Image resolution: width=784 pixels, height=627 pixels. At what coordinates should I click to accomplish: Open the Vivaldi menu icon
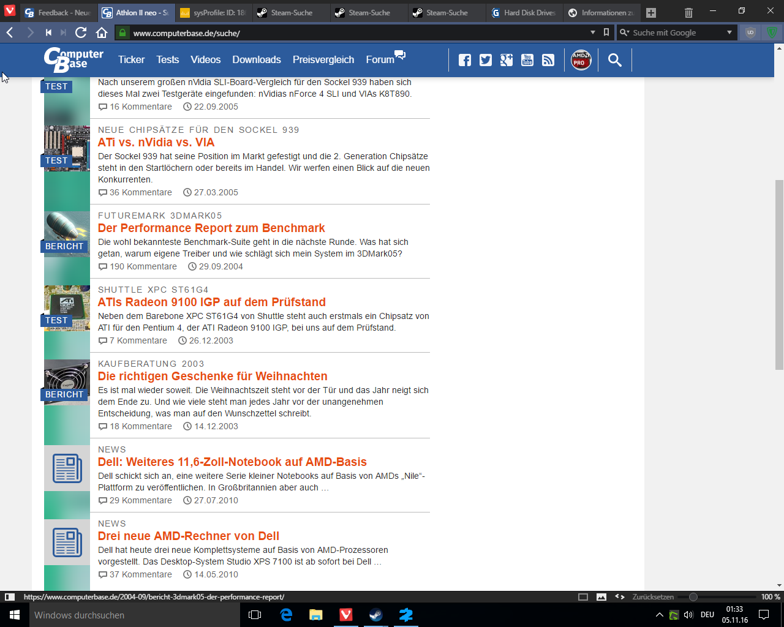coord(10,11)
